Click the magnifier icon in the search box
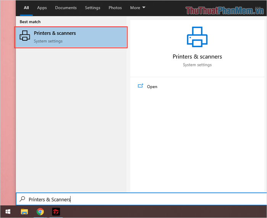The width and height of the screenshot is (267, 218). tap(23, 199)
